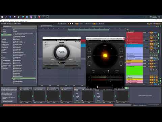Click the arranger overview scroll box
The height and width of the screenshot is (122, 162).
point(47,26)
